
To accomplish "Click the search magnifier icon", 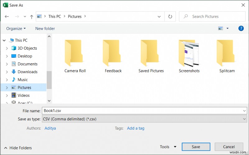I will (x=186, y=16).
